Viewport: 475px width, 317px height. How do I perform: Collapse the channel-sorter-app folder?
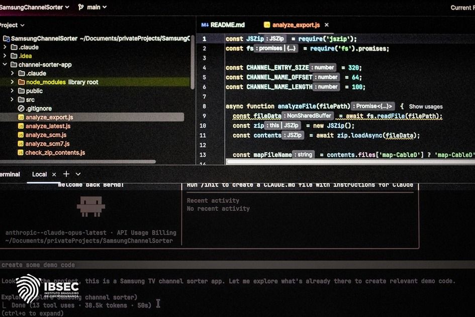pos(5,64)
